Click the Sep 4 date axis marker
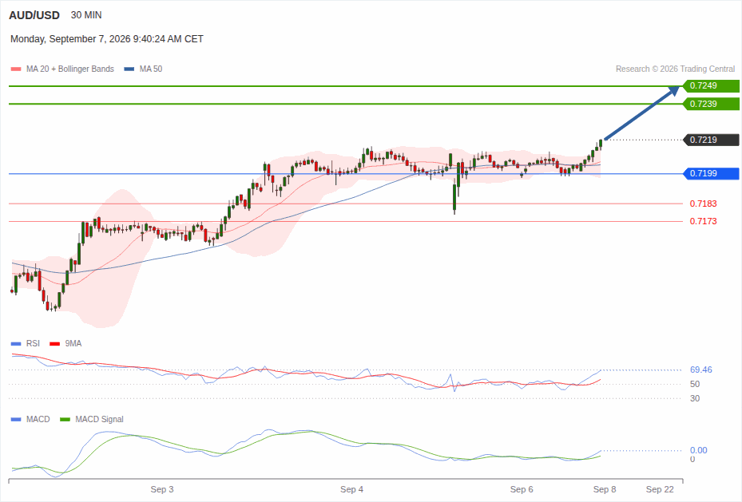This screenshot has width=742, height=502. pyautogui.click(x=351, y=490)
